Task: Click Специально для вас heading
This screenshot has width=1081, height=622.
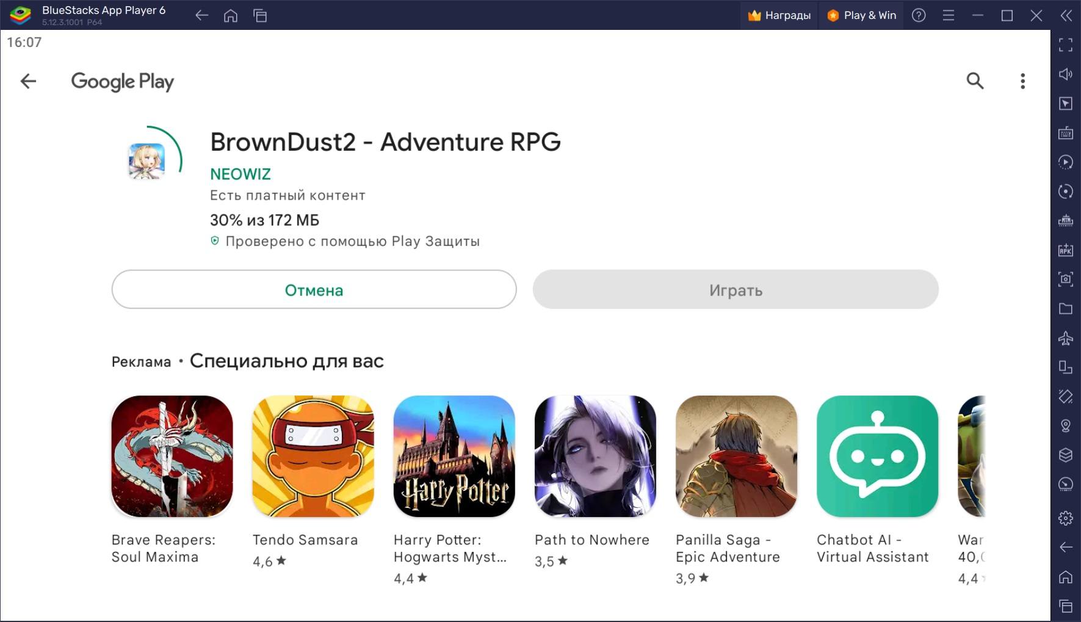Action: click(x=287, y=361)
